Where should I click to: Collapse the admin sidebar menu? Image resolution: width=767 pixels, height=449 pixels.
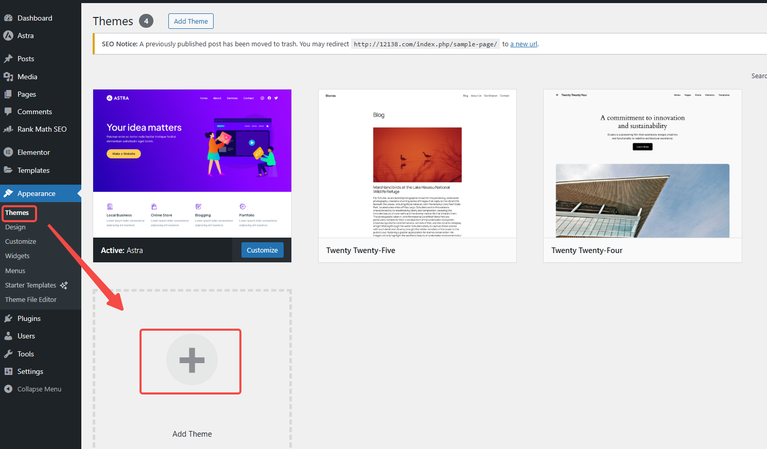[33, 389]
